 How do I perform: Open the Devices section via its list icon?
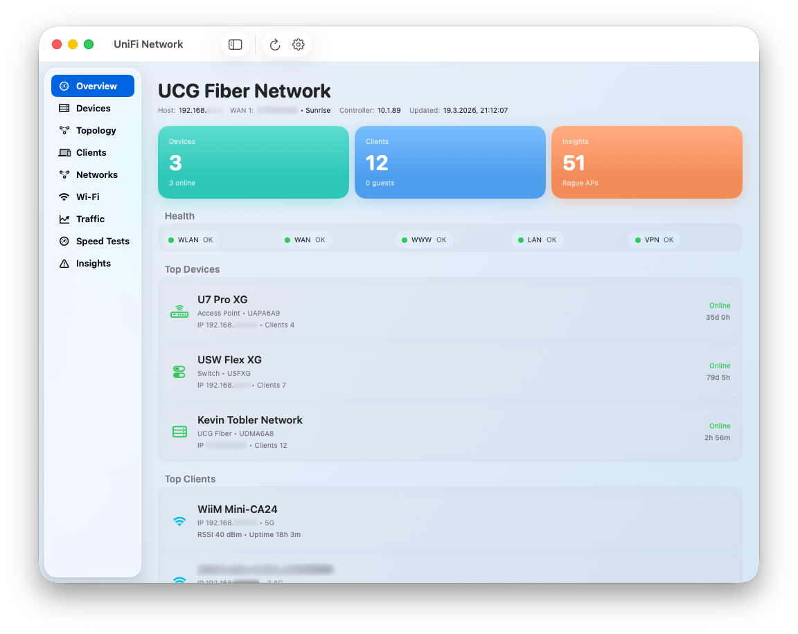pos(63,108)
